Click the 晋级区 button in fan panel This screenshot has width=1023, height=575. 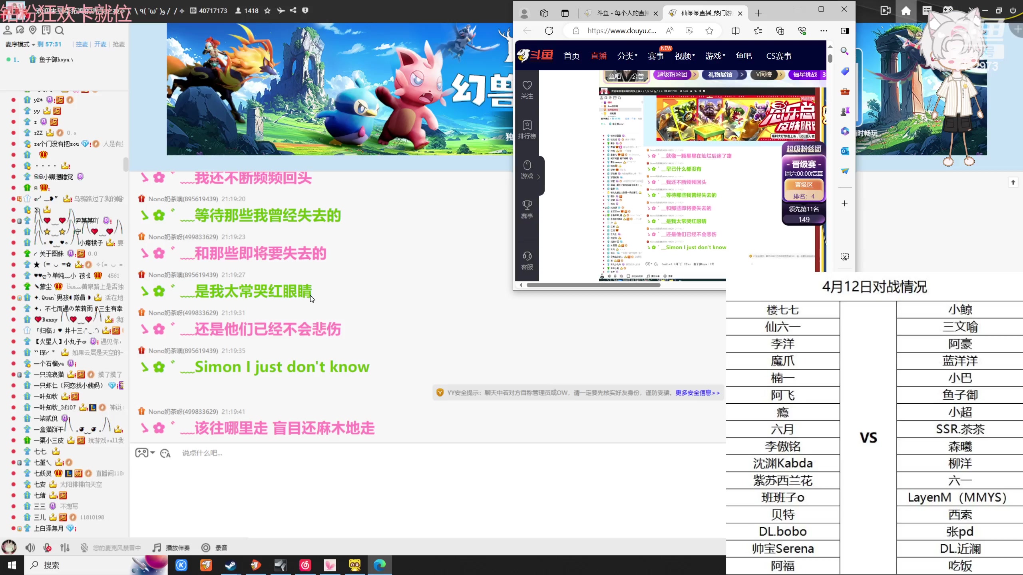click(x=803, y=185)
